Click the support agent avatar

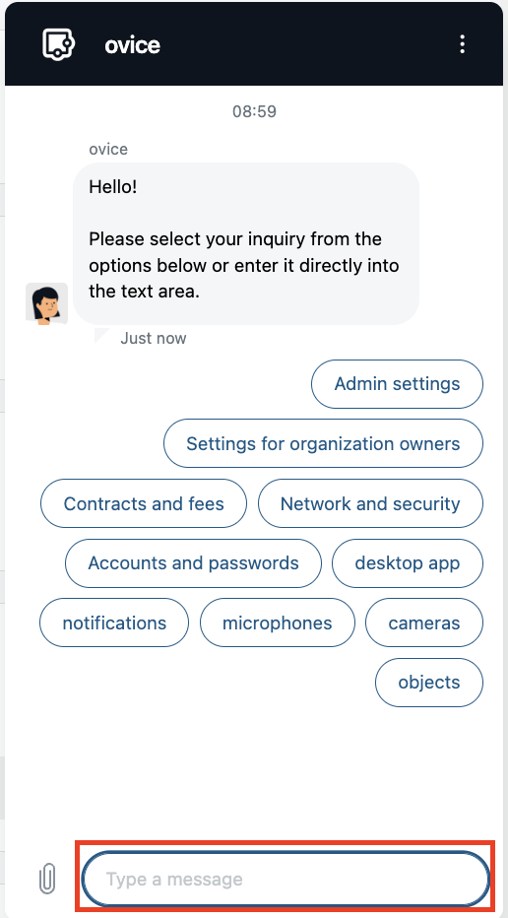pos(47,303)
